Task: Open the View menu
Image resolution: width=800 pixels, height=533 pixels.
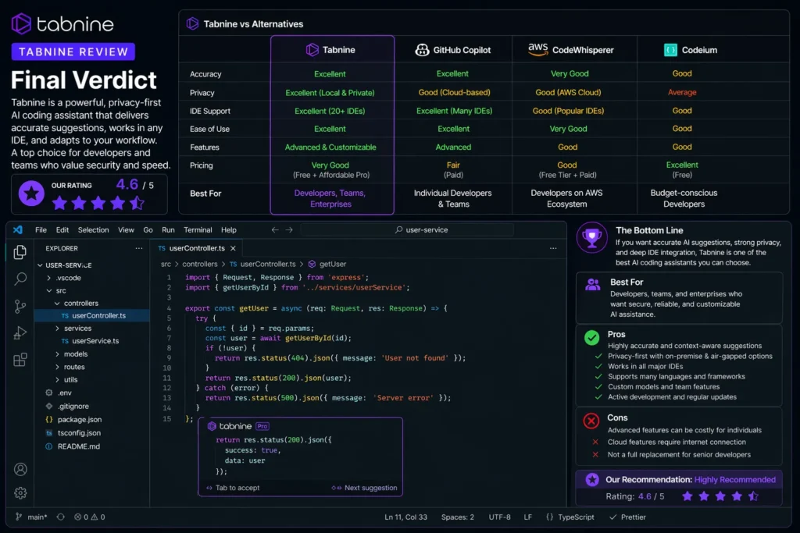Action: tap(126, 229)
